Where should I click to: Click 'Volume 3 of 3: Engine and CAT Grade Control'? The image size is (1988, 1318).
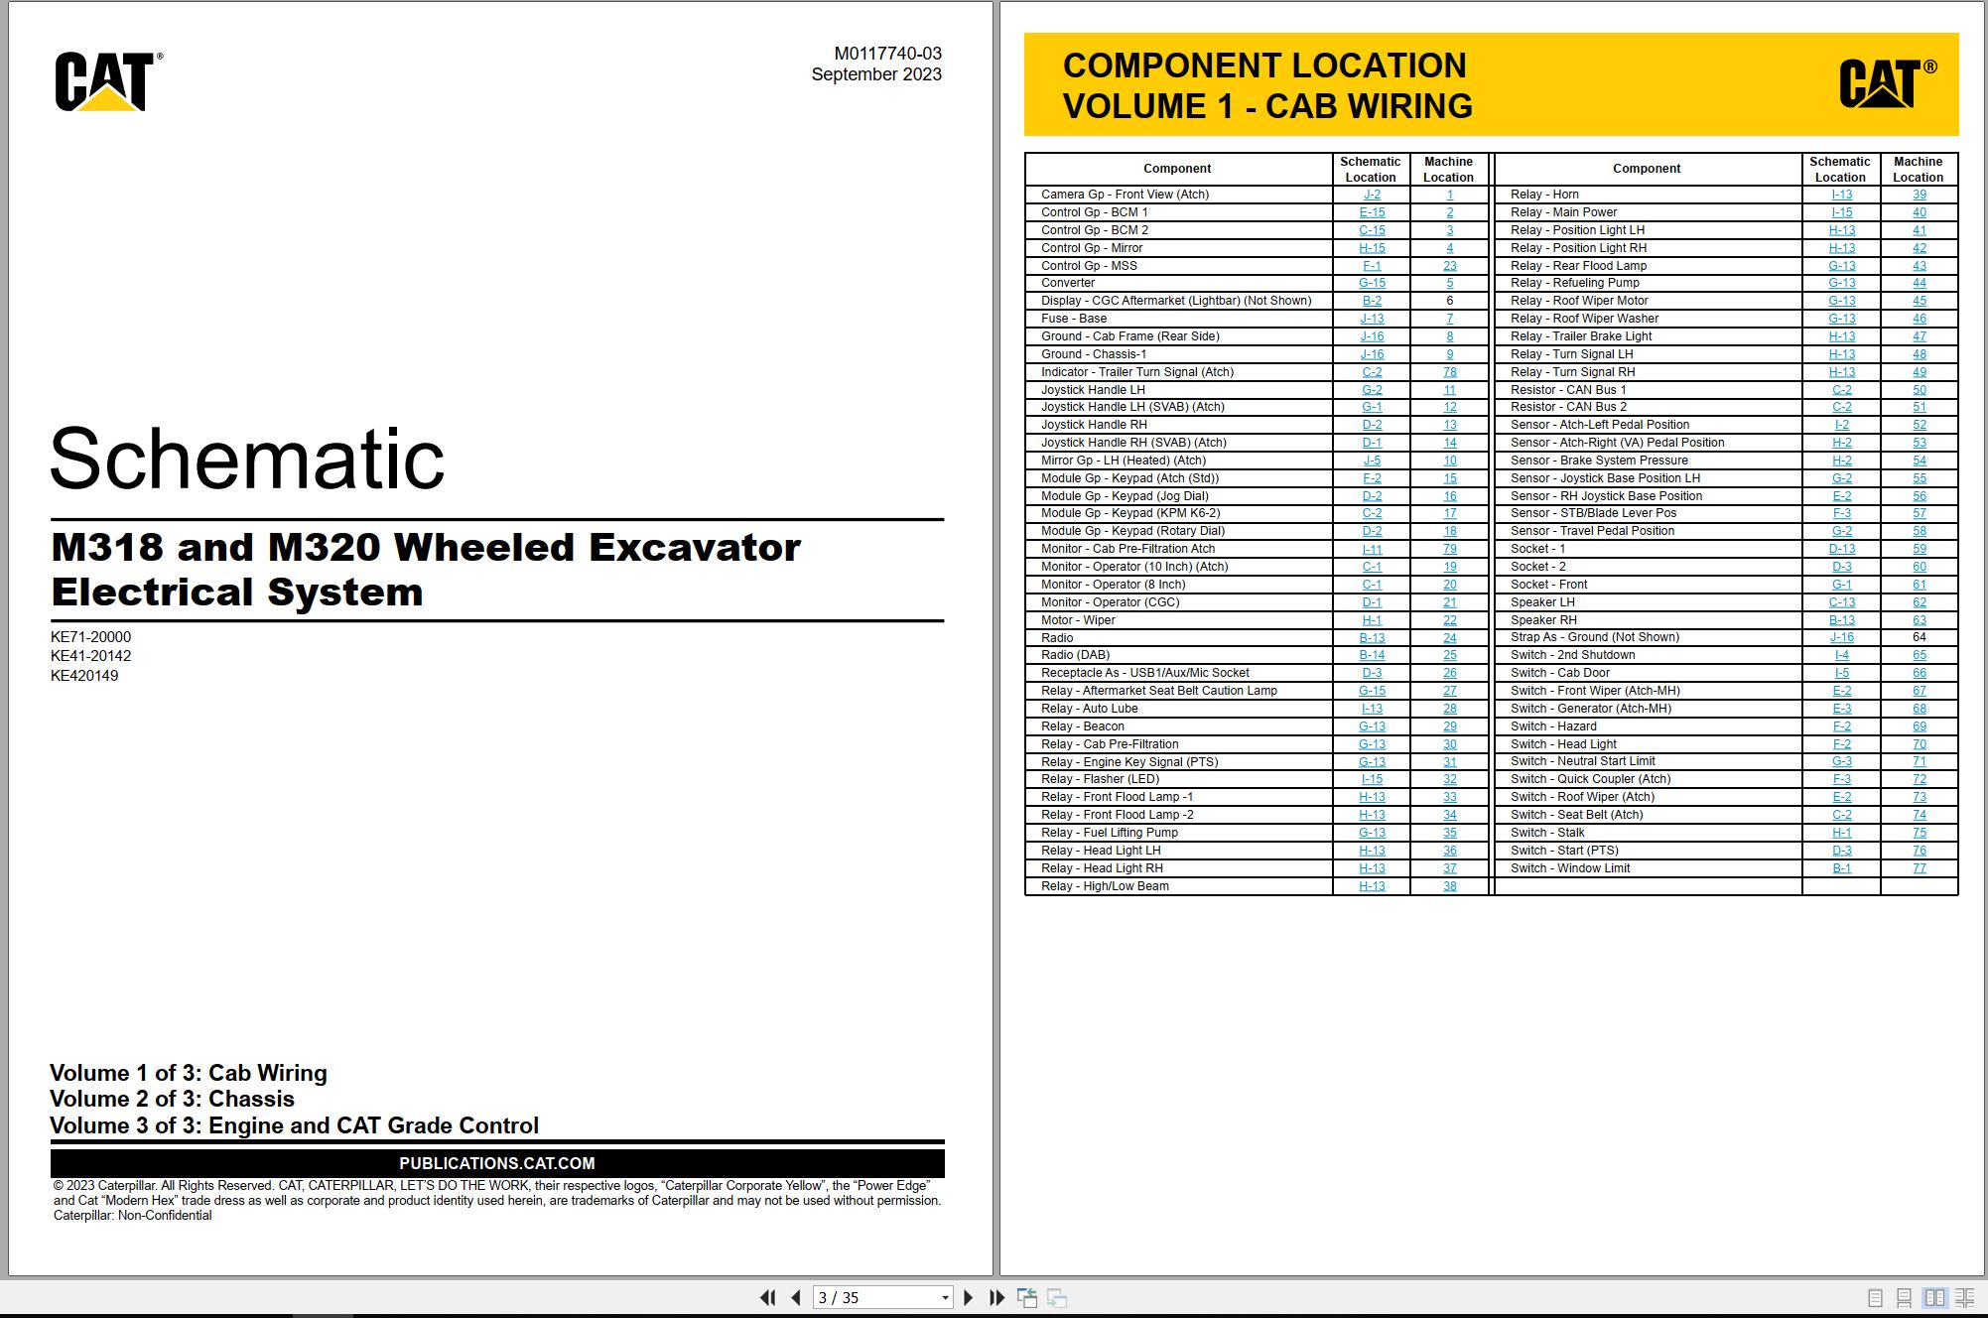pos(295,1125)
